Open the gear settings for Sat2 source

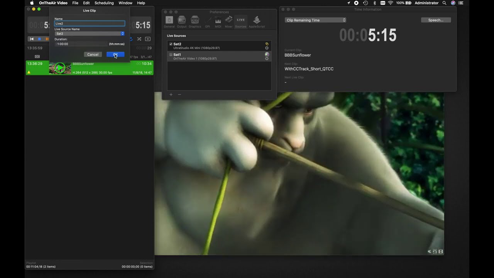click(x=267, y=48)
